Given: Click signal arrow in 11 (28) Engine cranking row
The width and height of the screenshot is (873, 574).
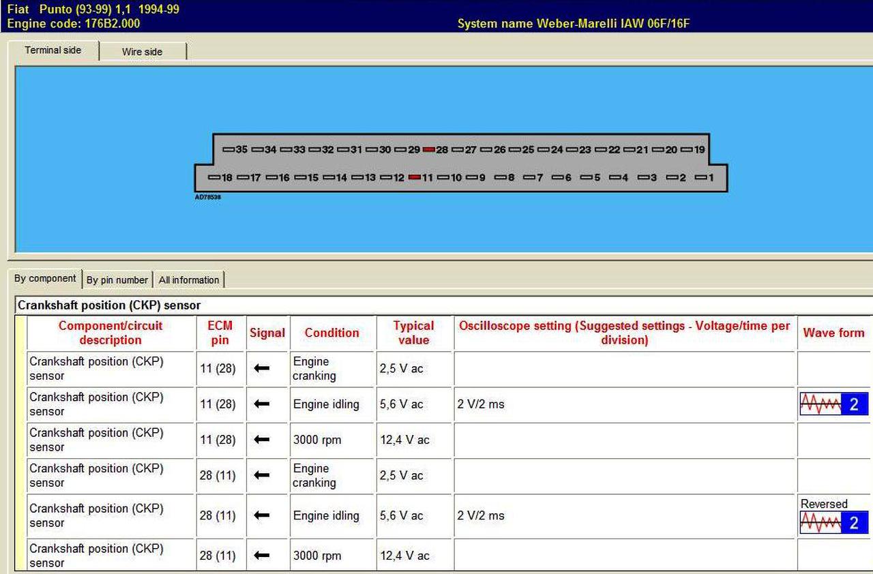Looking at the screenshot, I should [261, 368].
